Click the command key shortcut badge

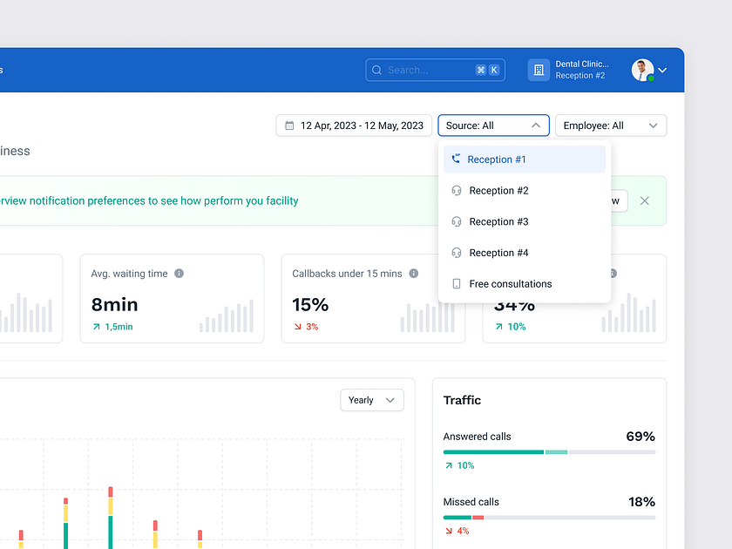pos(481,70)
